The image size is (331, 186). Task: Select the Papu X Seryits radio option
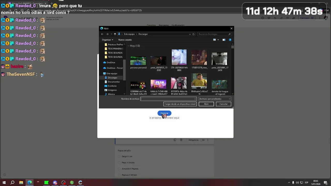[x=119, y=163]
